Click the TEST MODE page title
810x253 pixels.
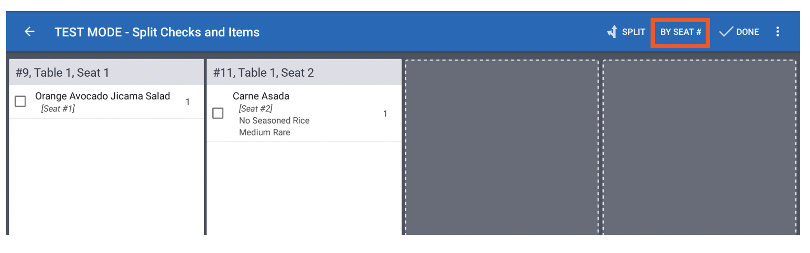pos(157,32)
